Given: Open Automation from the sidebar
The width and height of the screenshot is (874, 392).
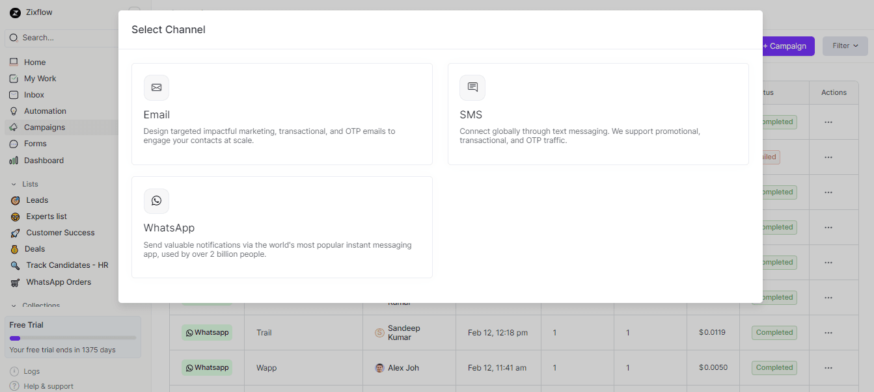Looking at the screenshot, I should point(45,111).
